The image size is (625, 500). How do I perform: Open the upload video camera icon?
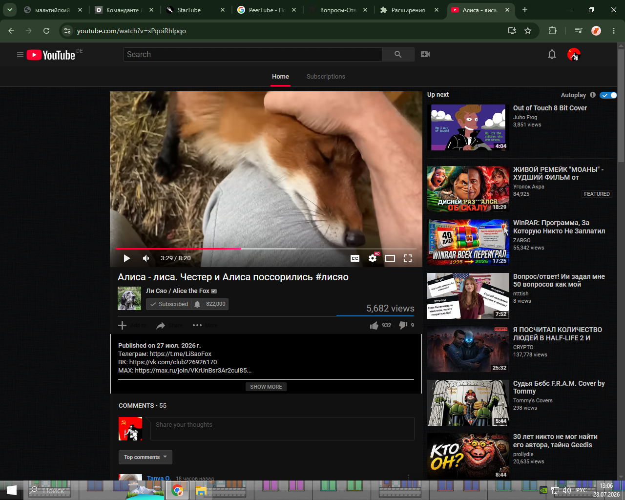[x=425, y=54]
